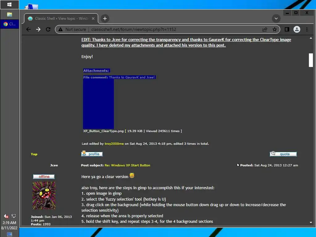The width and height of the screenshot is (316, 237).
Task: Click the show desktop taskbar icon
Action: (10, 235)
